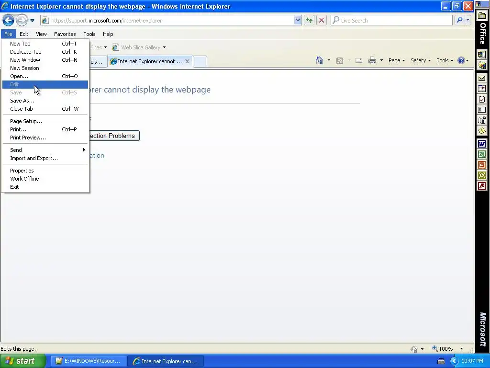Image resolution: width=490 pixels, height=368 pixels.
Task: Choose Properties from File menu
Action: [x=45, y=171]
